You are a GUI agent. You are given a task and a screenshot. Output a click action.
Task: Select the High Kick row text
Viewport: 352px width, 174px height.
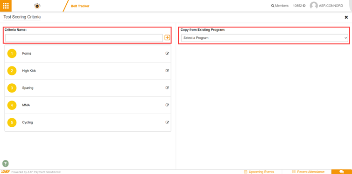pyautogui.click(x=29, y=71)
